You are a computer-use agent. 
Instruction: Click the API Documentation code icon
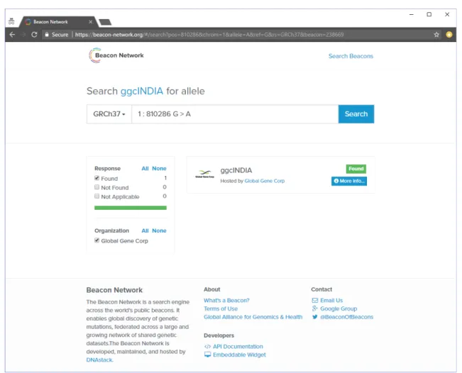tap(207, 347)
